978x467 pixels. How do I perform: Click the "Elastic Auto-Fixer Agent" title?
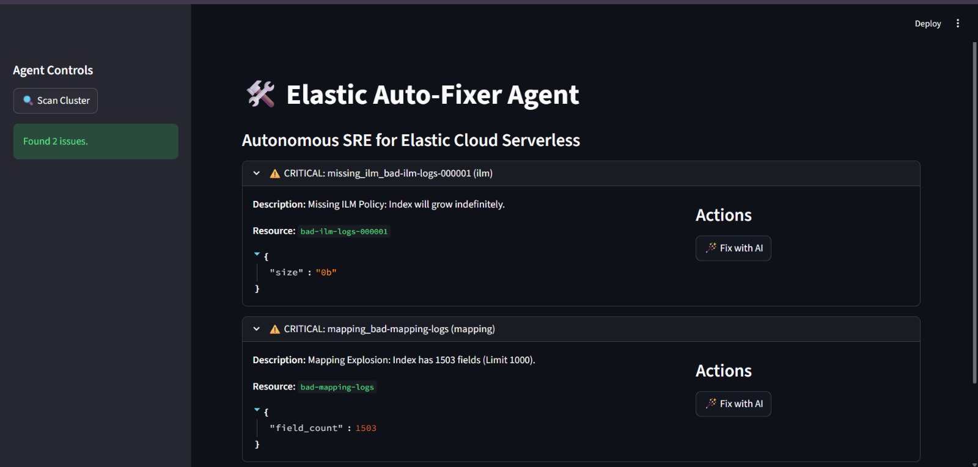433,95
